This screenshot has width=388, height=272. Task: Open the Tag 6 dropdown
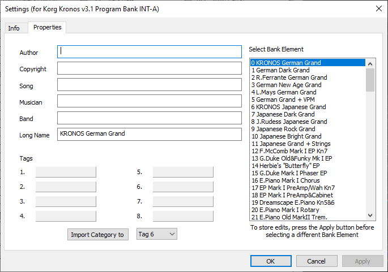[x=157, y=234]
